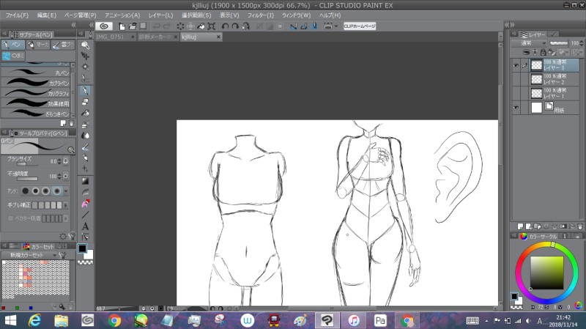The width and height of the screenshot is (586, 329).
Task: Select the Text tool (A icon)
Action: (x=85, y=226)
